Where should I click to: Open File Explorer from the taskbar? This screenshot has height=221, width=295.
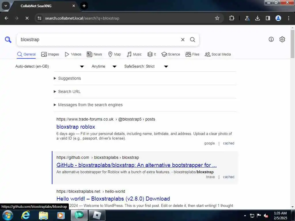point(44,215)
